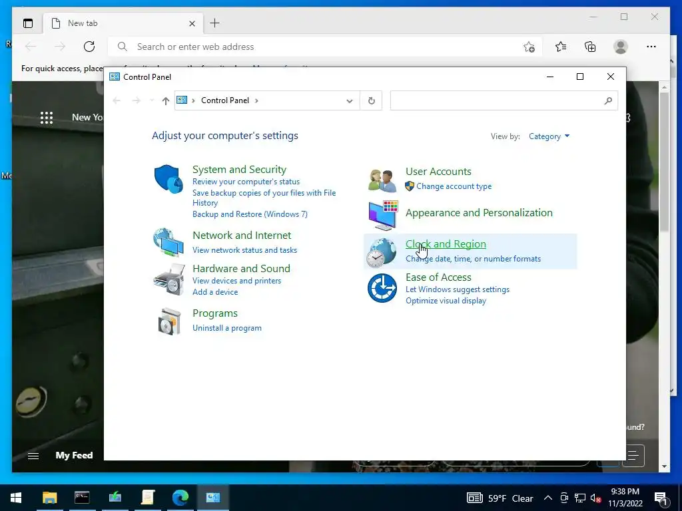Open hamburger menu beside My Feed
This screenshot has width=682, height=511.
tap(33, 456)
